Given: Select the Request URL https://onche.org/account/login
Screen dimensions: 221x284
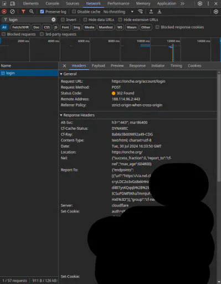Looking at the screenshot, I should [x=138, y=82].
